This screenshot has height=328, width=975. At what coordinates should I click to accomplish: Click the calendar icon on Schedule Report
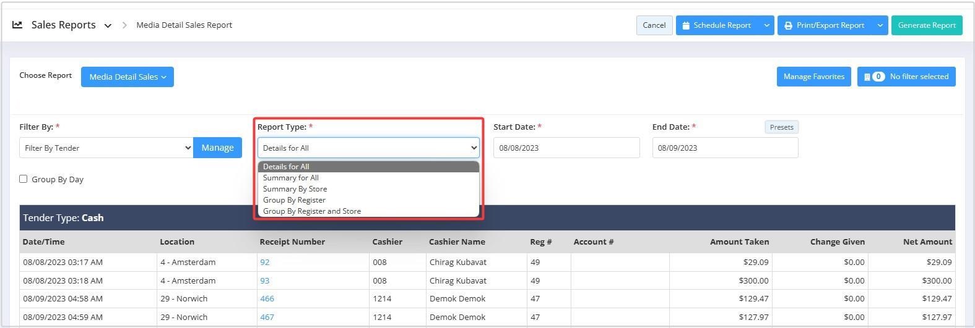[686, 25]
